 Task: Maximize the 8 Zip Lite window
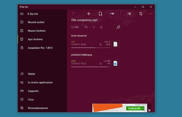pyautogui.click(x=143, y=7)
